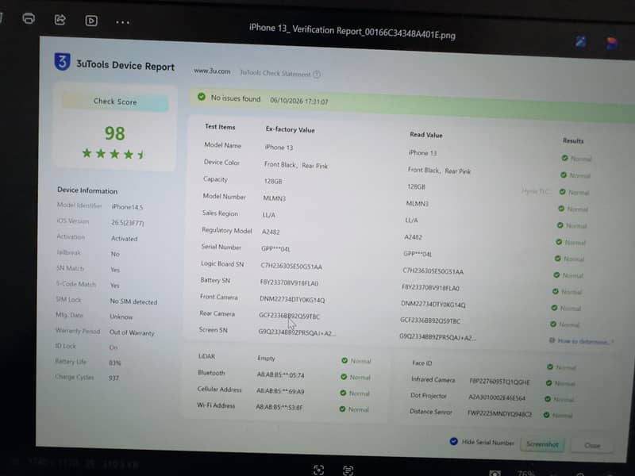This screenshot has width=635, height=476.
Task: Click the Distance Sensor serial value
Action: coord(499,413)
